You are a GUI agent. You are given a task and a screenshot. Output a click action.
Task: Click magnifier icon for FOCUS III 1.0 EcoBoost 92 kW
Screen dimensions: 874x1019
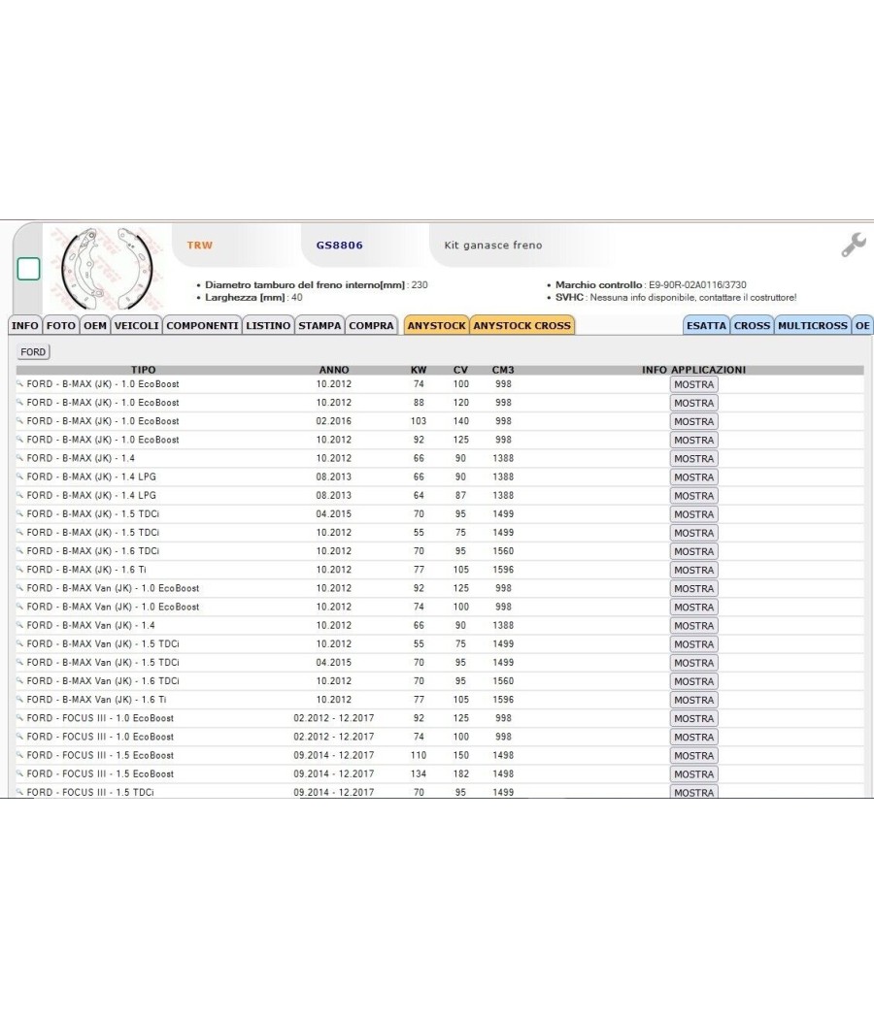20,718
